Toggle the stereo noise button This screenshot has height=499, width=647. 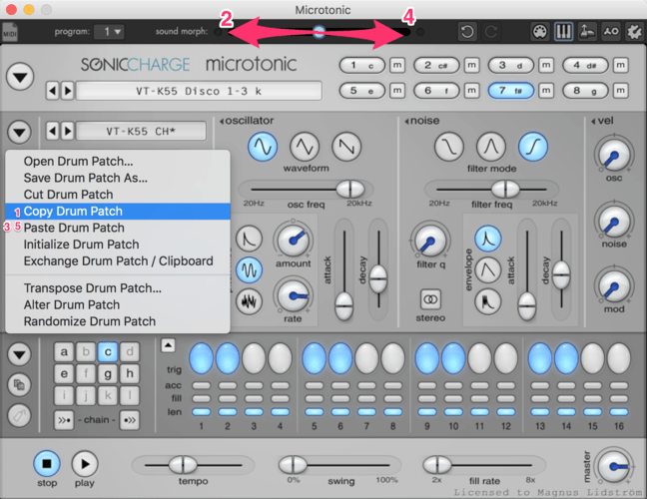click(430, 299)
